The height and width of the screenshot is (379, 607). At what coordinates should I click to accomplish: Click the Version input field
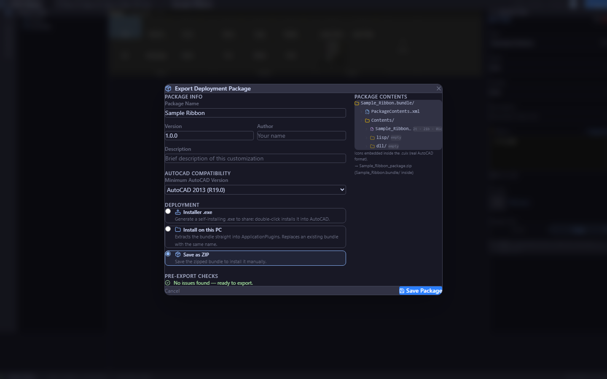pos(209,136)
